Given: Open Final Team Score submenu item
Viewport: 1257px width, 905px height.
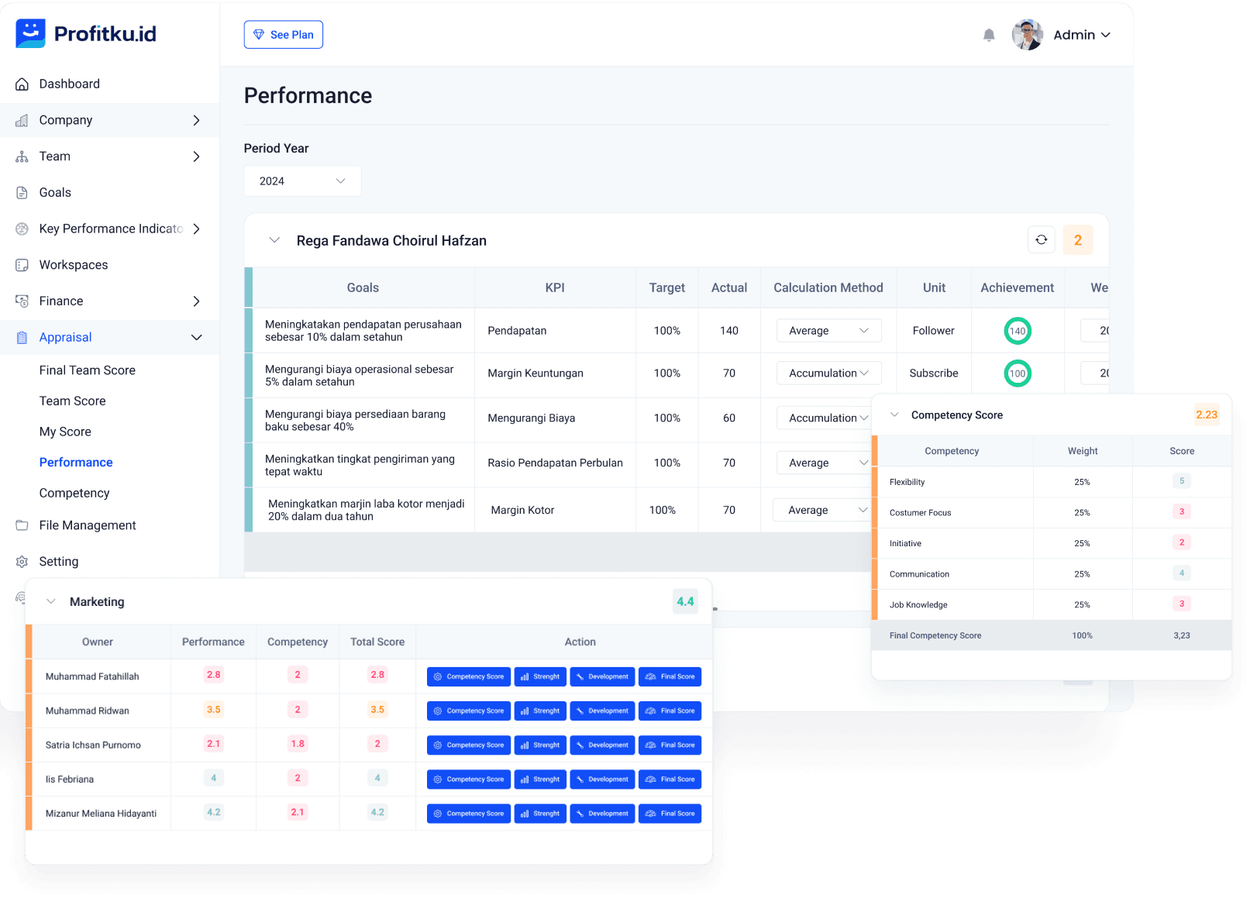Looking at the screenshot, I should (88, 370).
